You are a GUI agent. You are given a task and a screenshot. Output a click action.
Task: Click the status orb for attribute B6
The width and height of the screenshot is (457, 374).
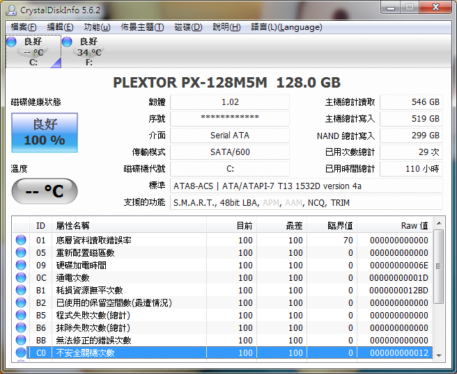pyautogui.click(x=21, y=327)
